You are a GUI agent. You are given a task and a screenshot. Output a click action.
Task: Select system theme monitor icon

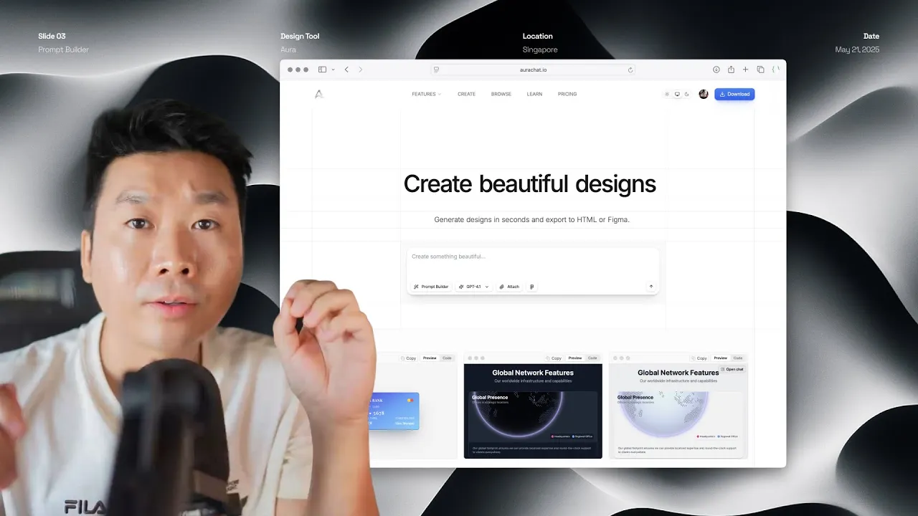pyautogui.click(x=677, y=94)
